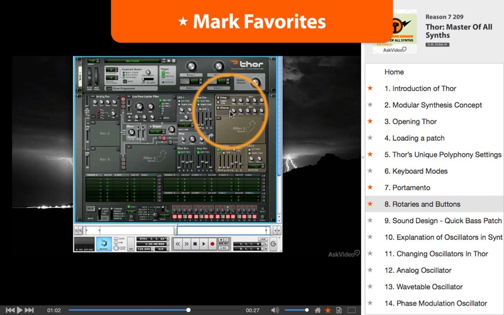
Task: Click the Thor logo on the synth panel
Action: (247, 64)
